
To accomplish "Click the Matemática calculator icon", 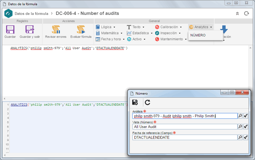I will [98, 33].
